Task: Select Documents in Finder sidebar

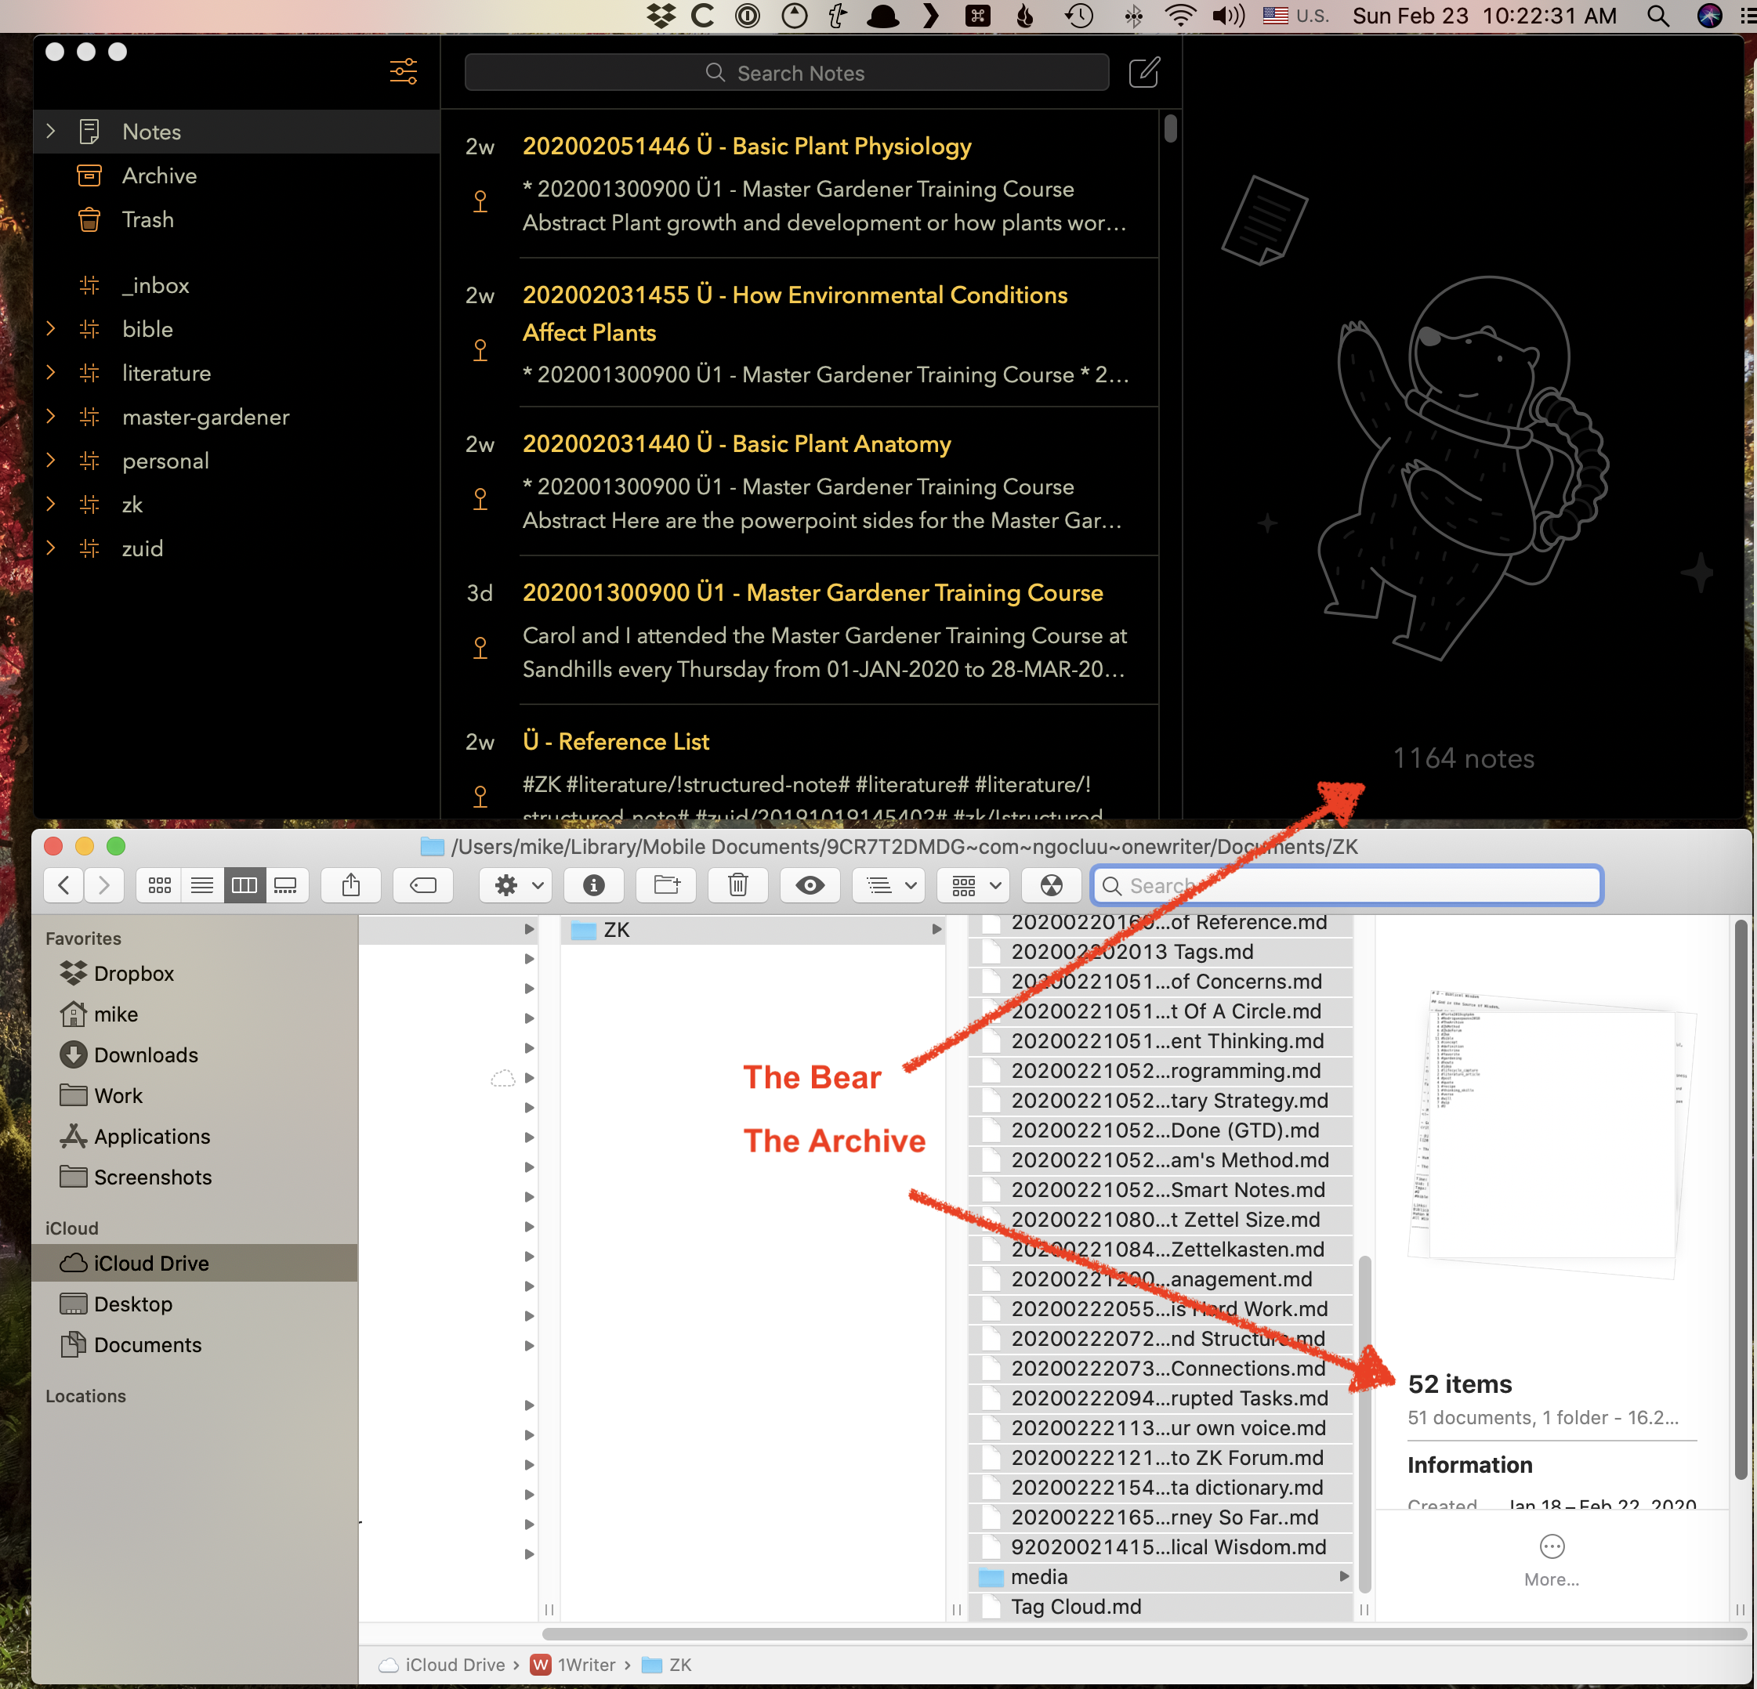Action: coord(194,1344)
